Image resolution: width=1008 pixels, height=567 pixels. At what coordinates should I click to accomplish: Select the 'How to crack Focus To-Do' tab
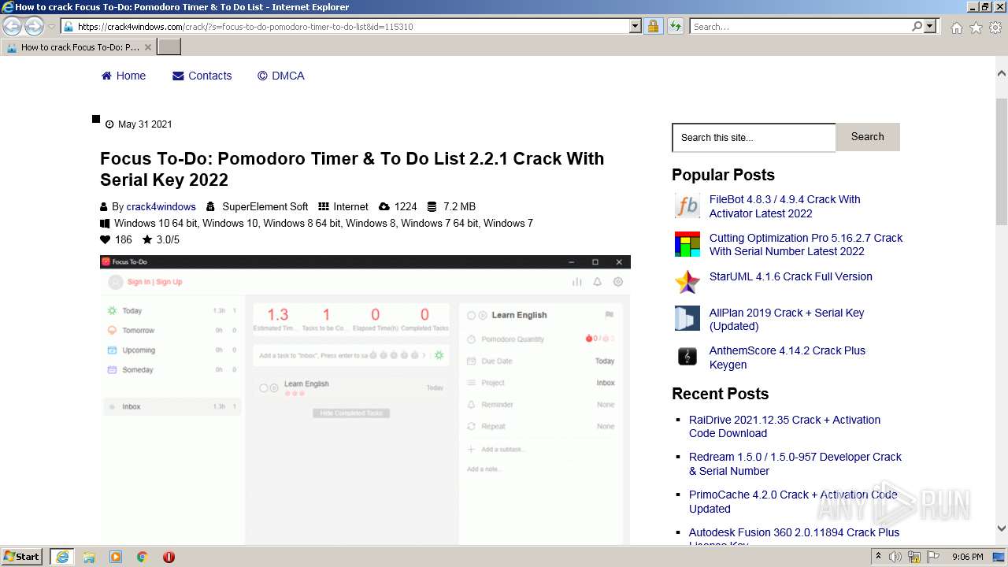[x=78, y=47]
